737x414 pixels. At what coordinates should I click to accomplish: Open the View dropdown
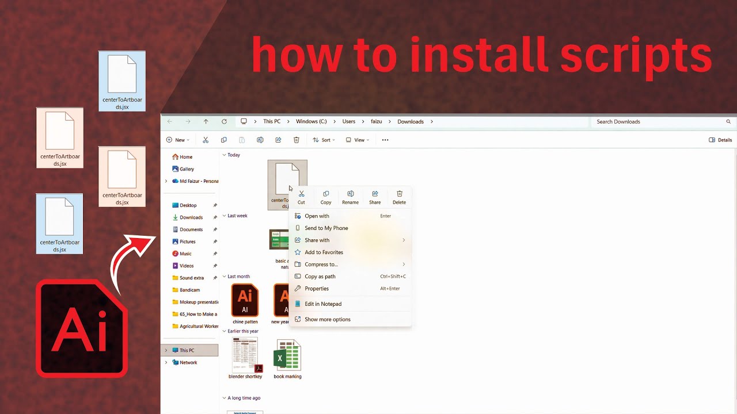(x=357, y=140)
